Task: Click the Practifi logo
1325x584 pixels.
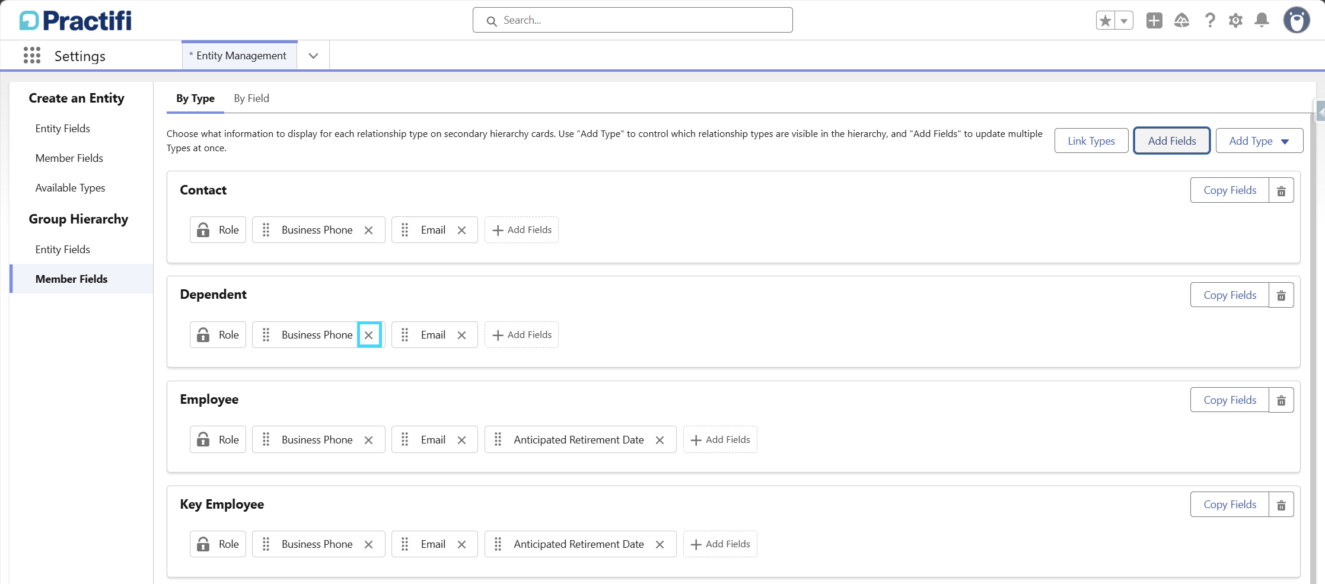Action: tap(75, 21)
